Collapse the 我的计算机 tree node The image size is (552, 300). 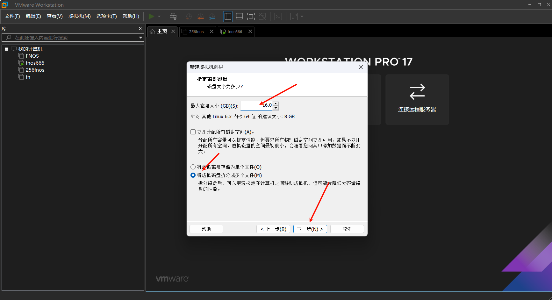pyautogui.click(x=6, y=49)
